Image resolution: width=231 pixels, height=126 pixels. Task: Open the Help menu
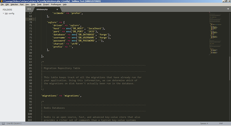coord(65,4)
